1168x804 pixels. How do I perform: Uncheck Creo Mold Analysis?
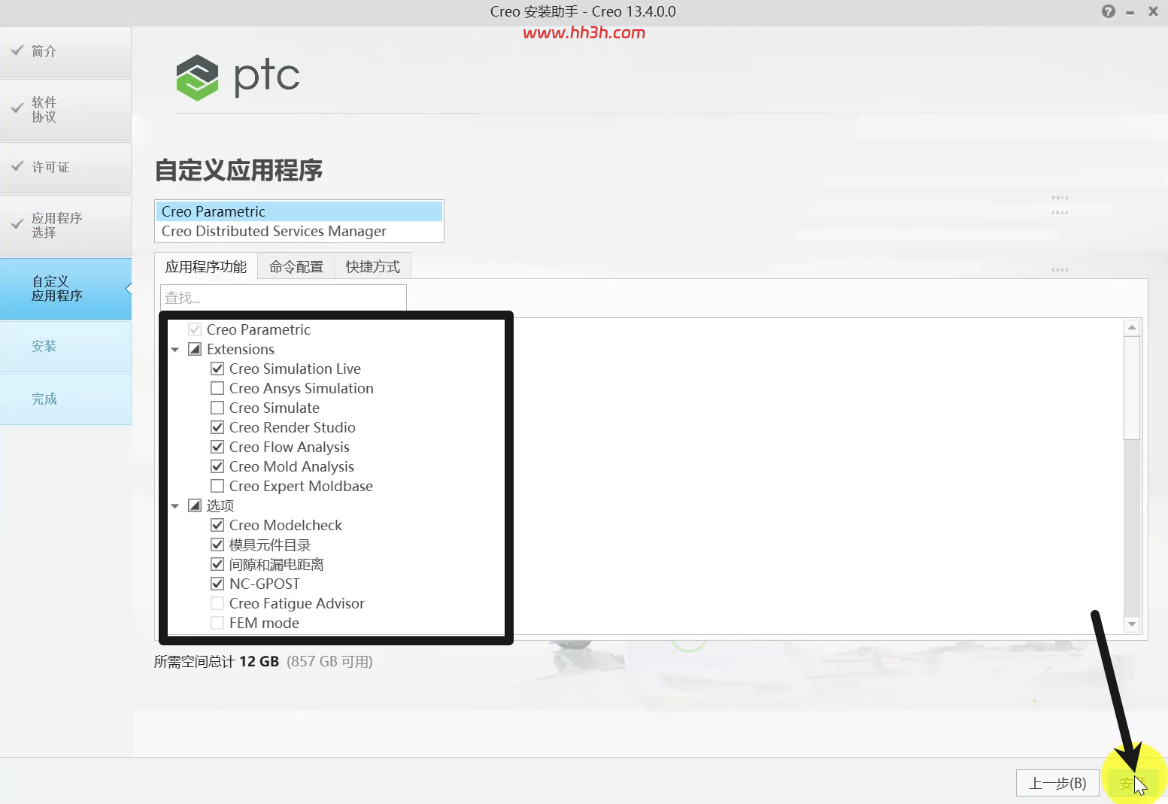pyautogui.click(x=217, y=466)
